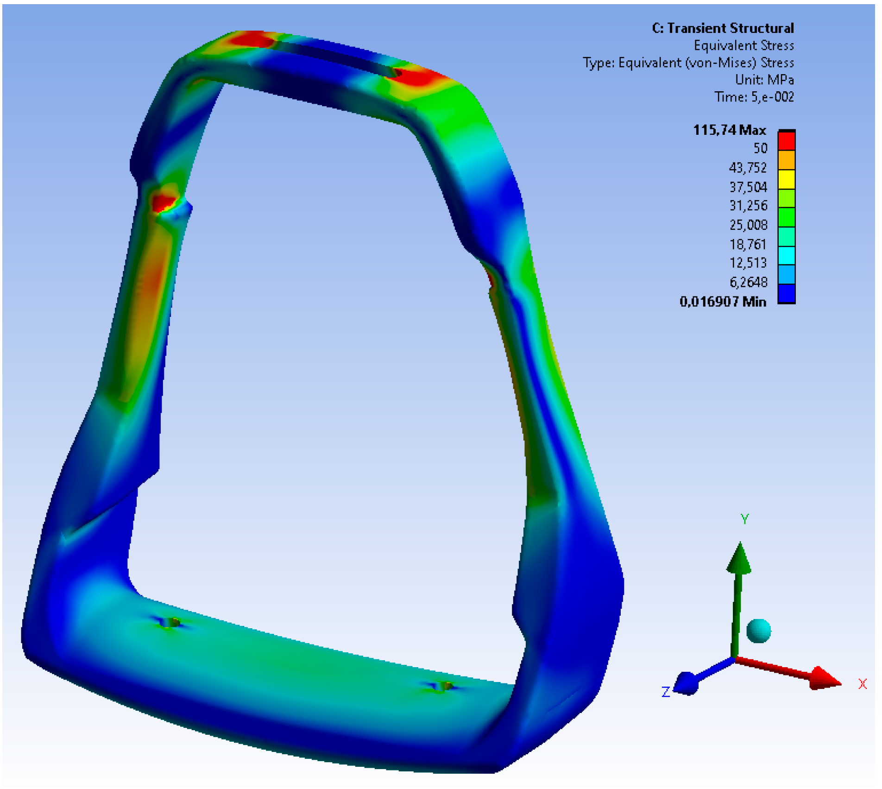The image size is (882, 789).
Task: Click the Unit: MPa text
Action: click(764, 80)
